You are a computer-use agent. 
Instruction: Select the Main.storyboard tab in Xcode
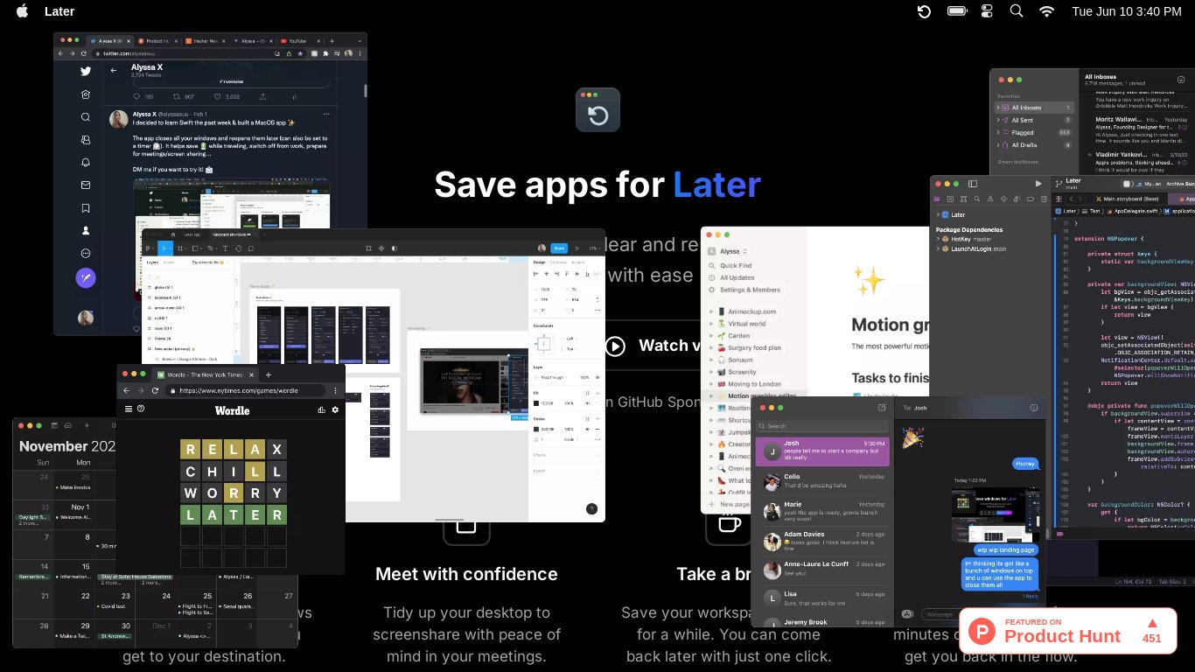[1127, 199]
